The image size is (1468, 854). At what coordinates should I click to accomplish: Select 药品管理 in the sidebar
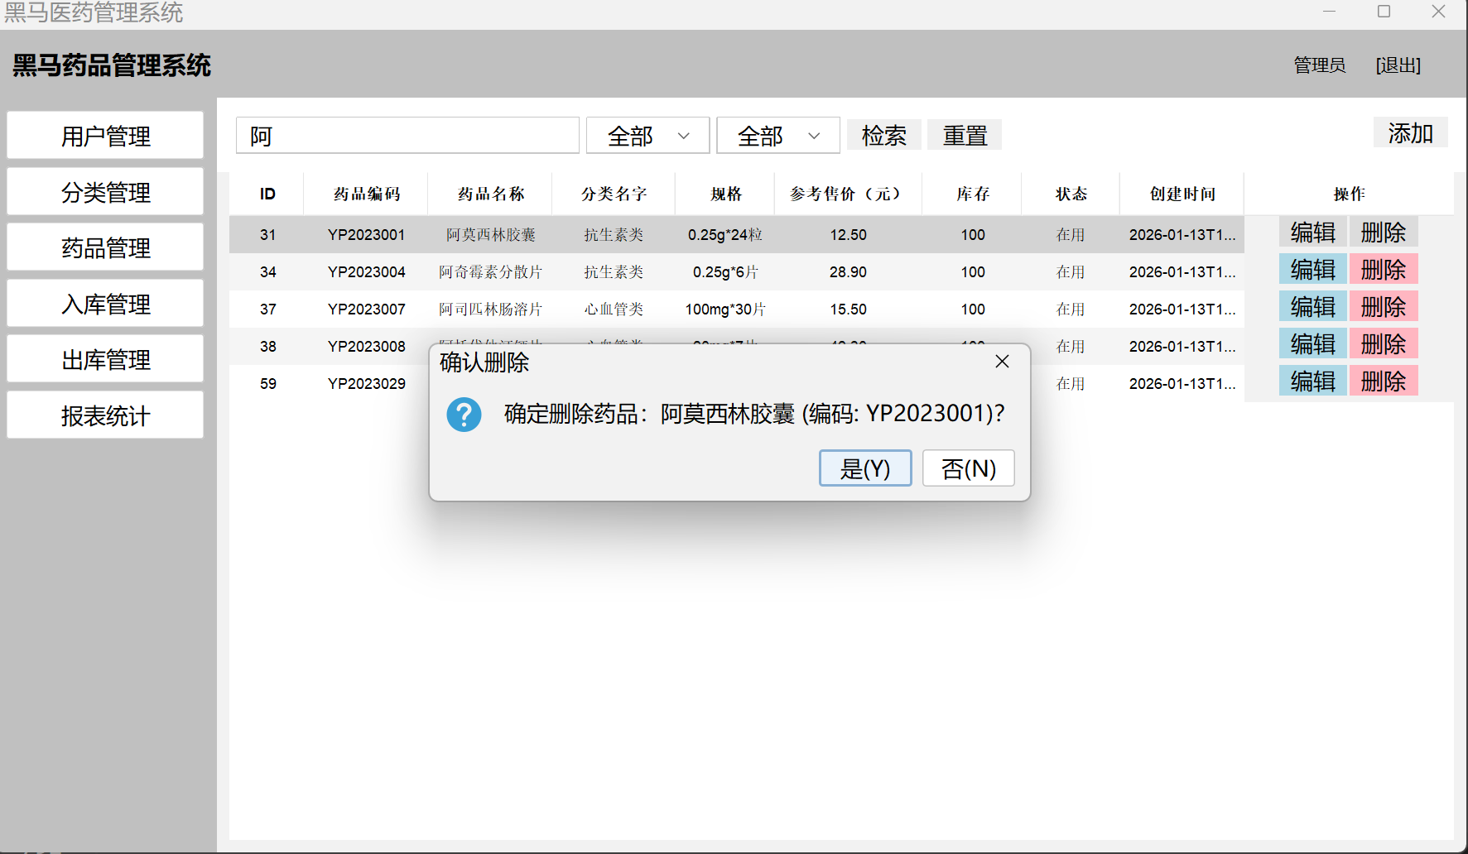point(105,247)
